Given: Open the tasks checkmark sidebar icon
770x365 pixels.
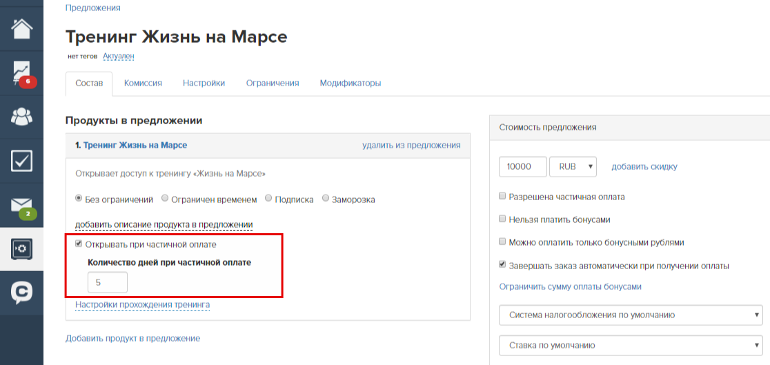Looking at the screenshot, I should coord(21,161).
